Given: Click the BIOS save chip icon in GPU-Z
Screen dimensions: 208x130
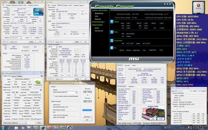Looking at the screenshot, I should tap(41, 90).
